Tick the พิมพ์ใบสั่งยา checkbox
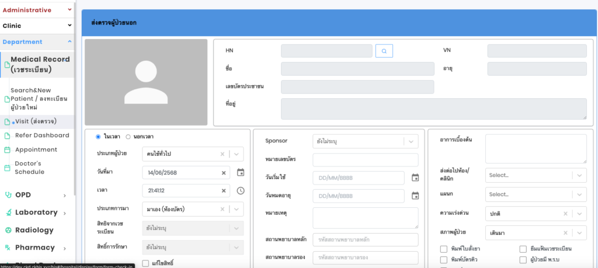This screenshot has width=598, height=268. point(444,249)
